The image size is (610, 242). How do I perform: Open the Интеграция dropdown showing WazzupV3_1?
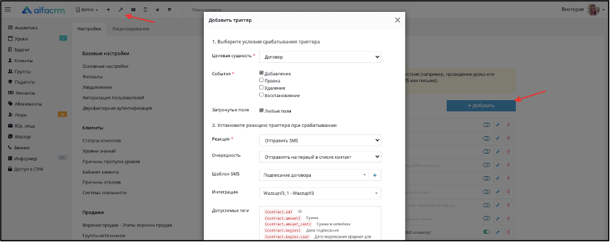(x=320, y=193)
